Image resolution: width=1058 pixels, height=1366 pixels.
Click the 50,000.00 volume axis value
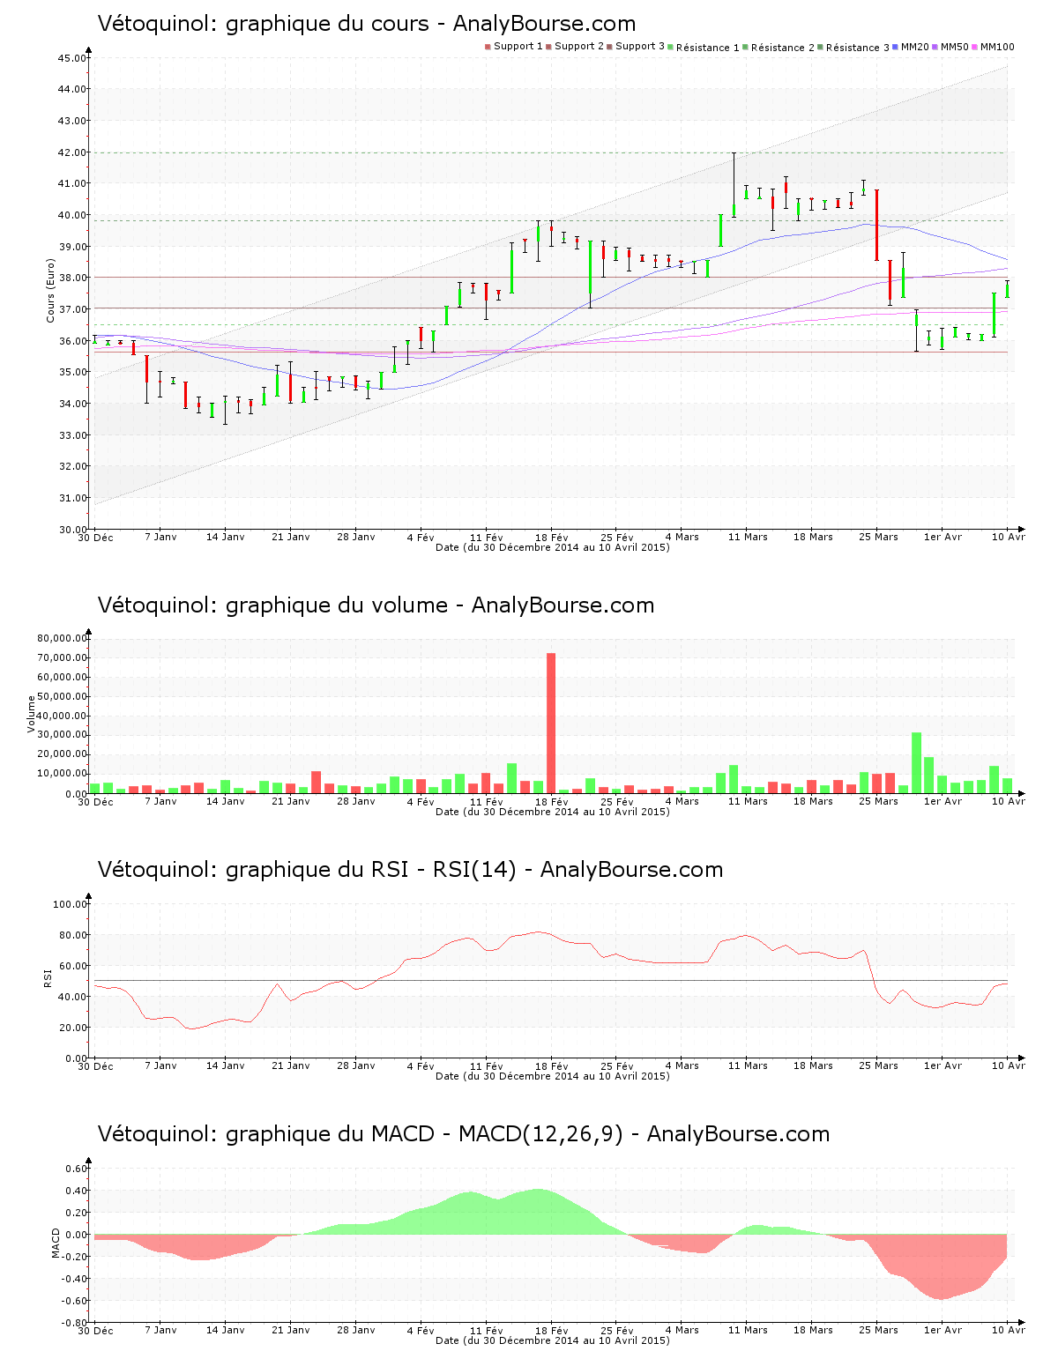(62, 696)
